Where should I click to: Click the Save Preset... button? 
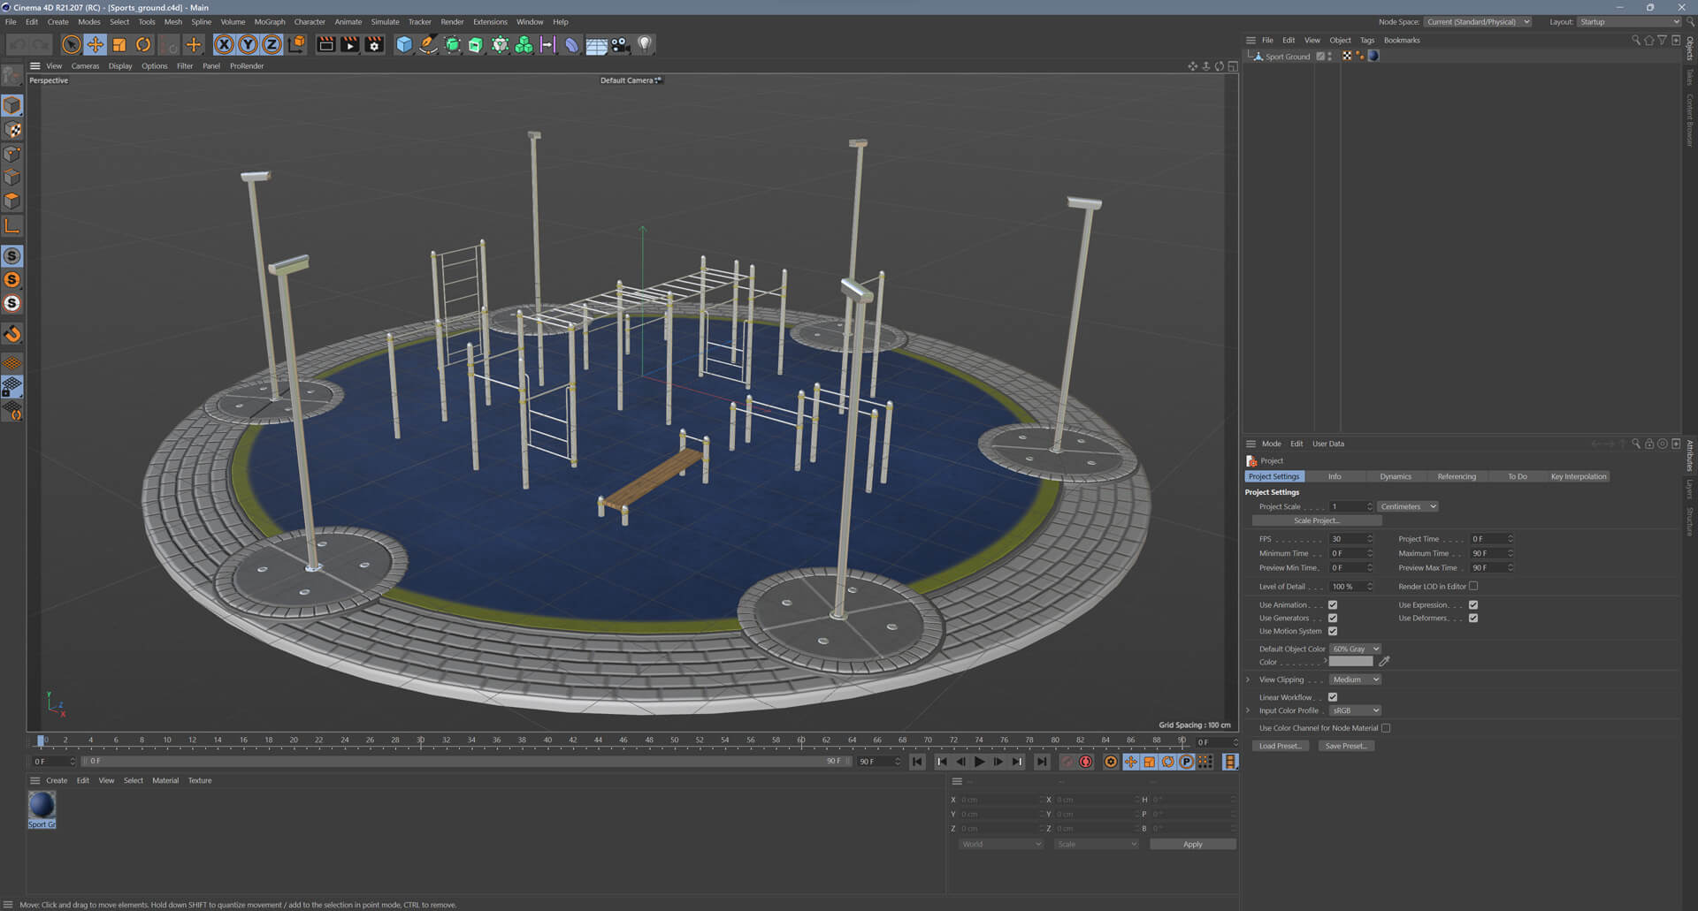[1346, 746]
